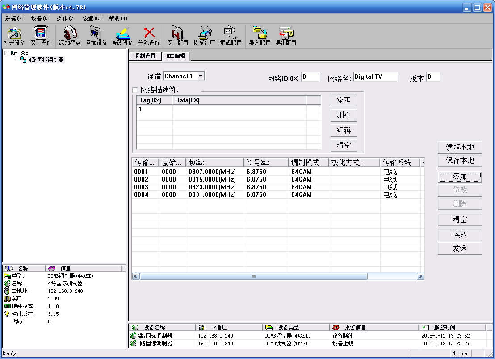Click the 网络ID input field

[x=310, y=77]
